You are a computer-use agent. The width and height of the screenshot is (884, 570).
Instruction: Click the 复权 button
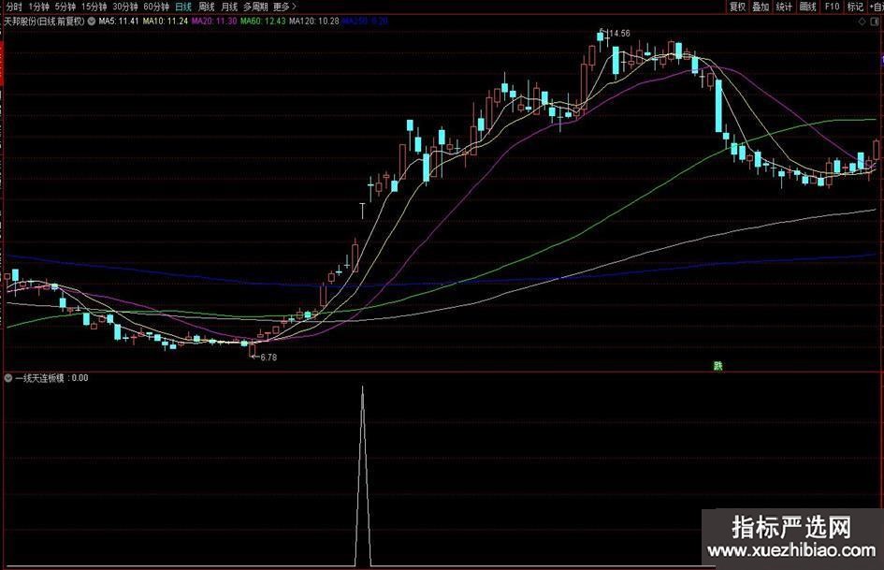737,7
